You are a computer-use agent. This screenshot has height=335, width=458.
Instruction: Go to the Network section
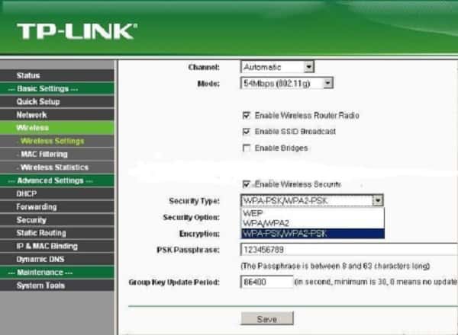[57, 115]
